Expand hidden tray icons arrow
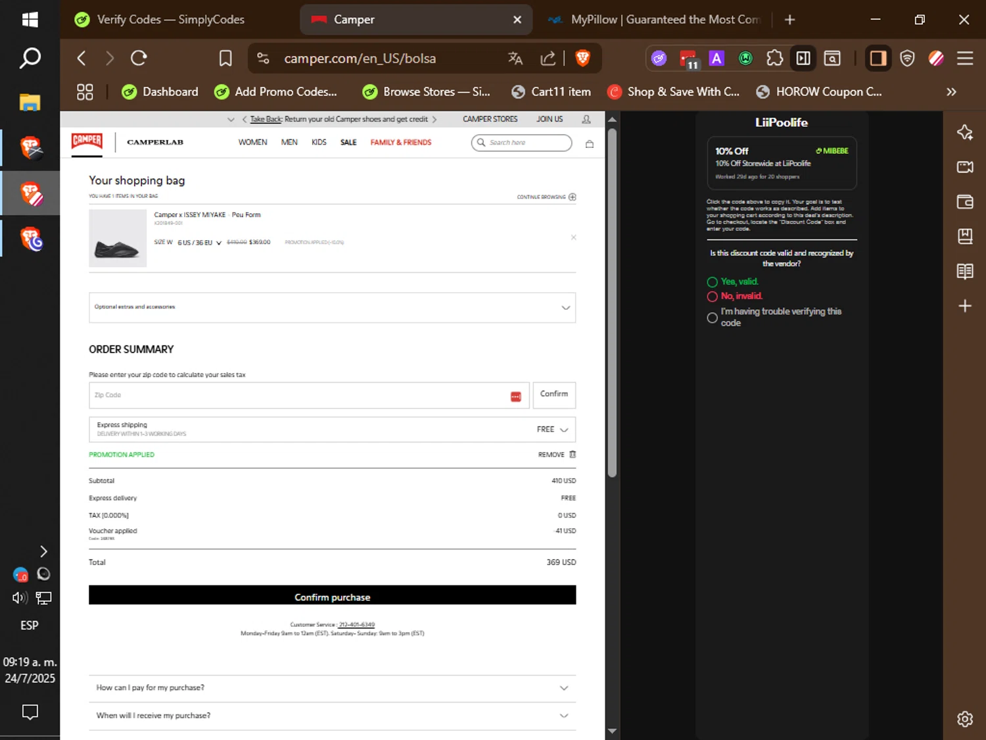This screenshot has height=740, width=986. tap(43, 551)
